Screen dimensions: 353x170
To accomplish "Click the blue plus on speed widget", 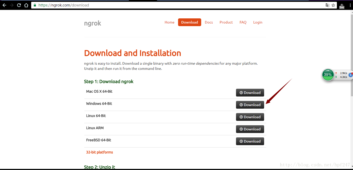I will [x=350, y=75].
